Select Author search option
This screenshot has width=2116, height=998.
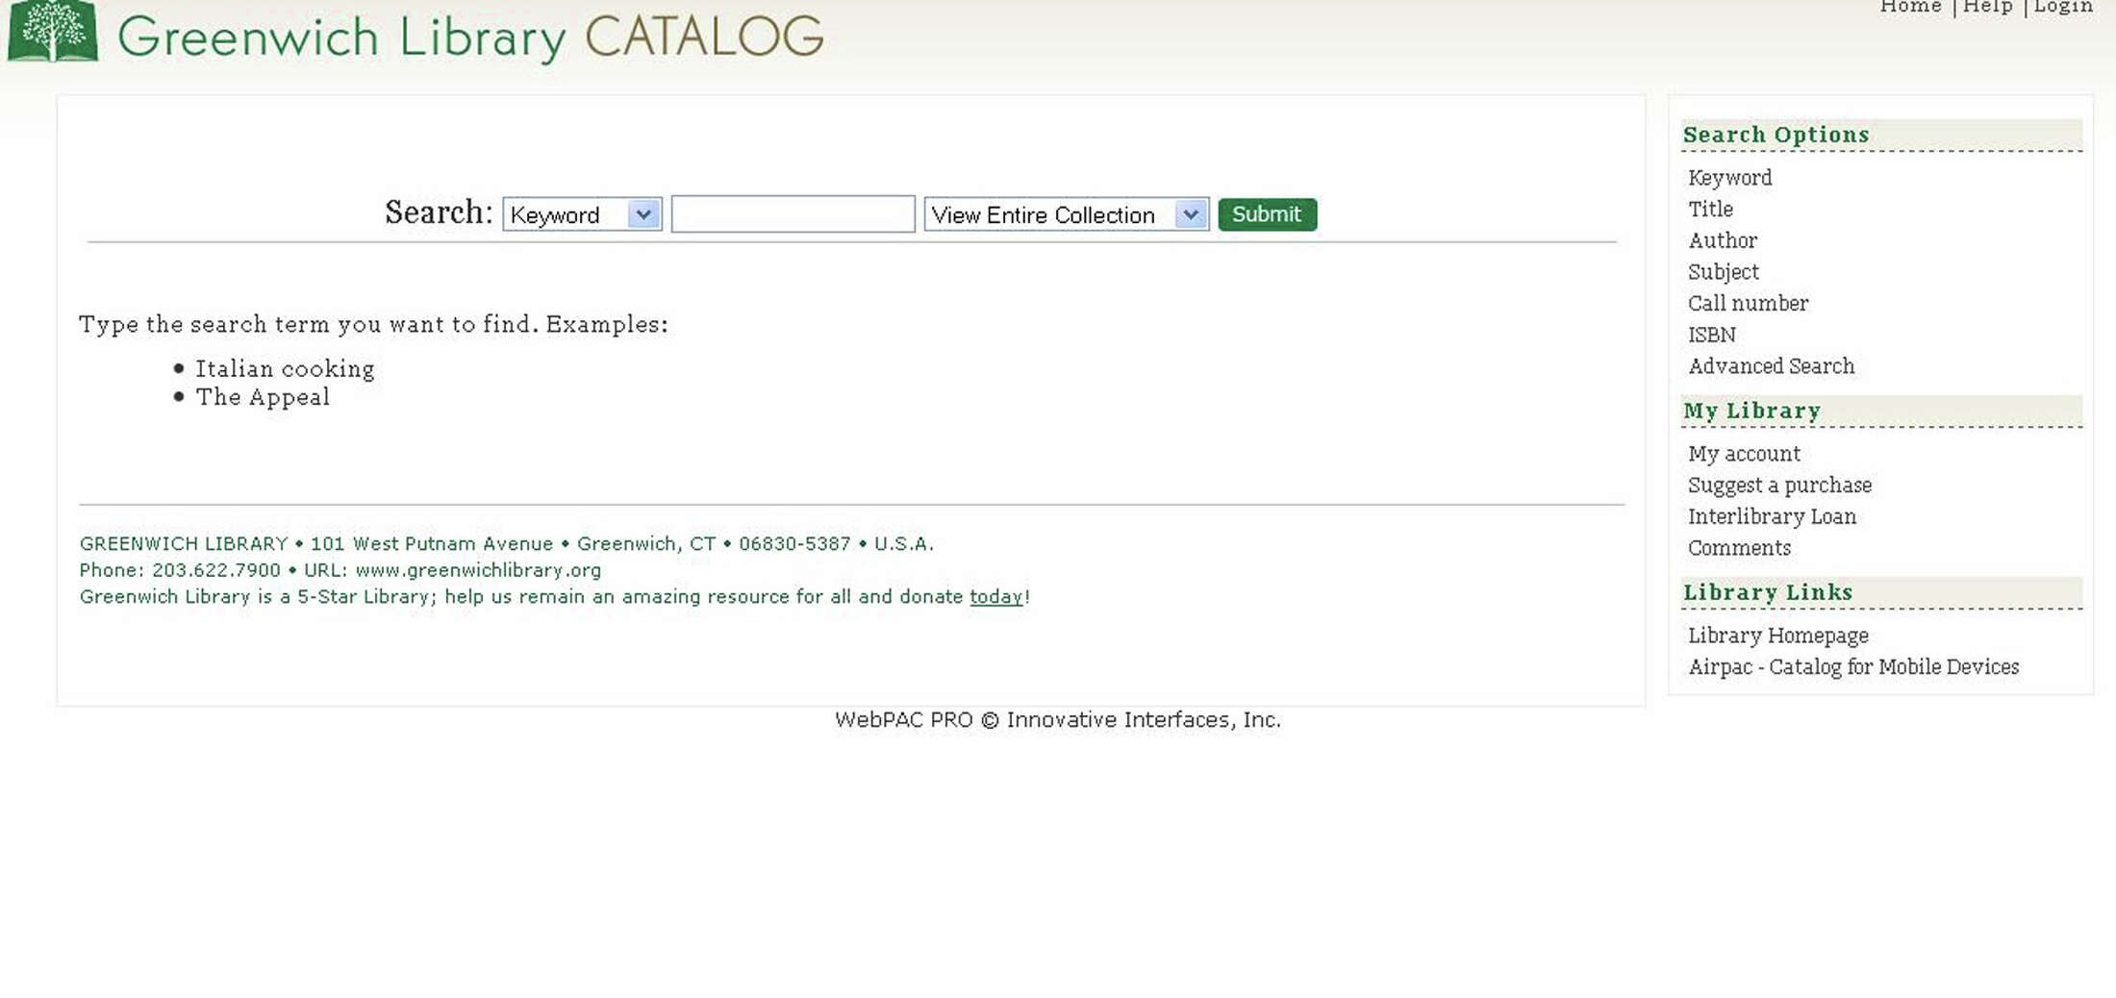[x=1723, y=240]
